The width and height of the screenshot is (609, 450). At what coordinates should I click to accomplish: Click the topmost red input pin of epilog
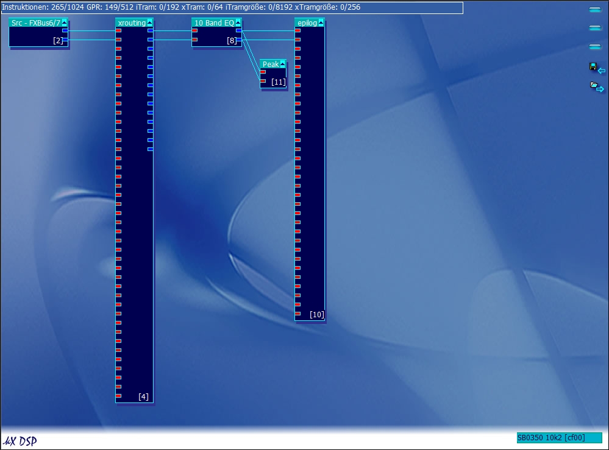(x=297, y=30)
